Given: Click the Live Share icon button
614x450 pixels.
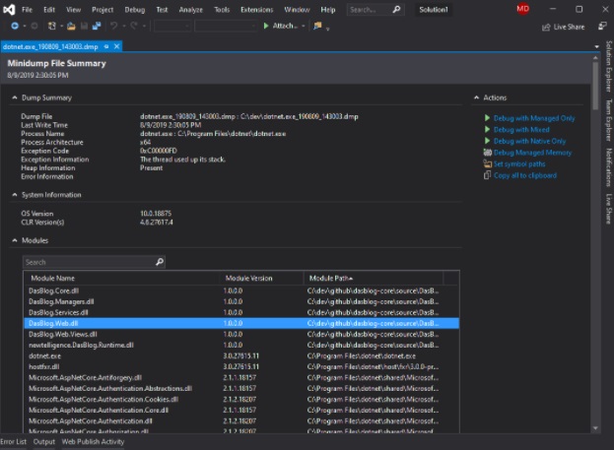Looking at the screenshot, I should pos(546,27).
